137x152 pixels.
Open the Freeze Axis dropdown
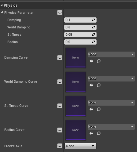point(80,146)
